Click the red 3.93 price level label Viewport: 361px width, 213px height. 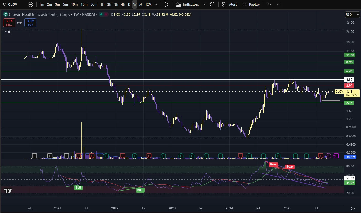click(x=349, y=86)
